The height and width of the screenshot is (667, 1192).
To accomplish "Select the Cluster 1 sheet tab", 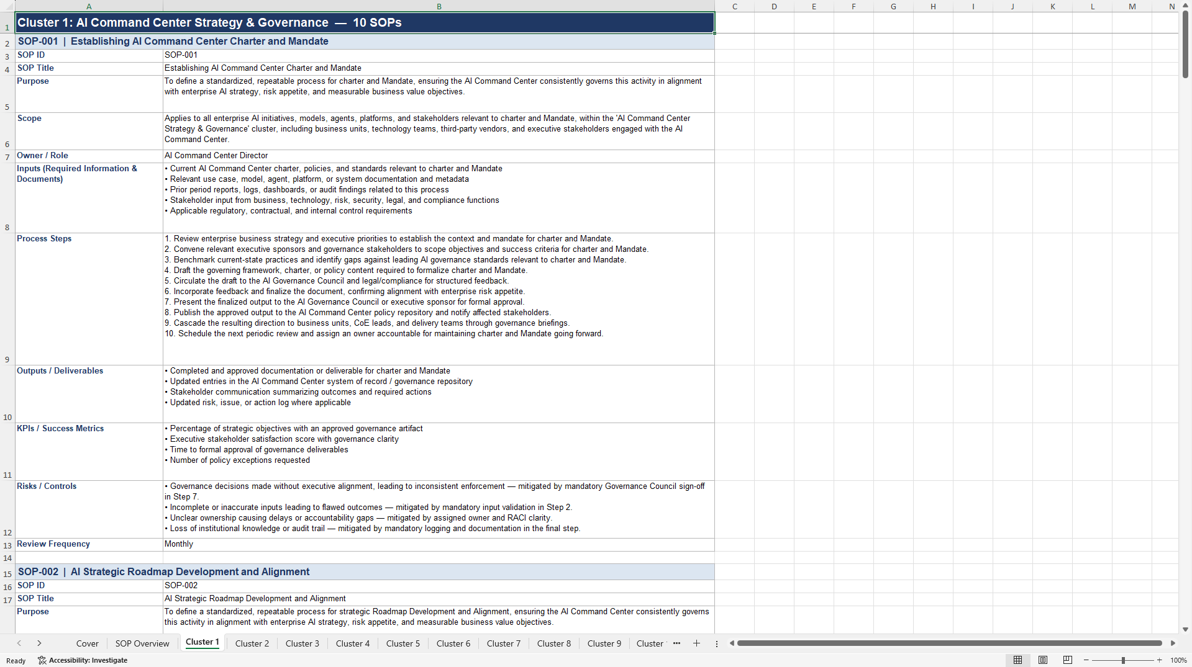I will [202, 642].
